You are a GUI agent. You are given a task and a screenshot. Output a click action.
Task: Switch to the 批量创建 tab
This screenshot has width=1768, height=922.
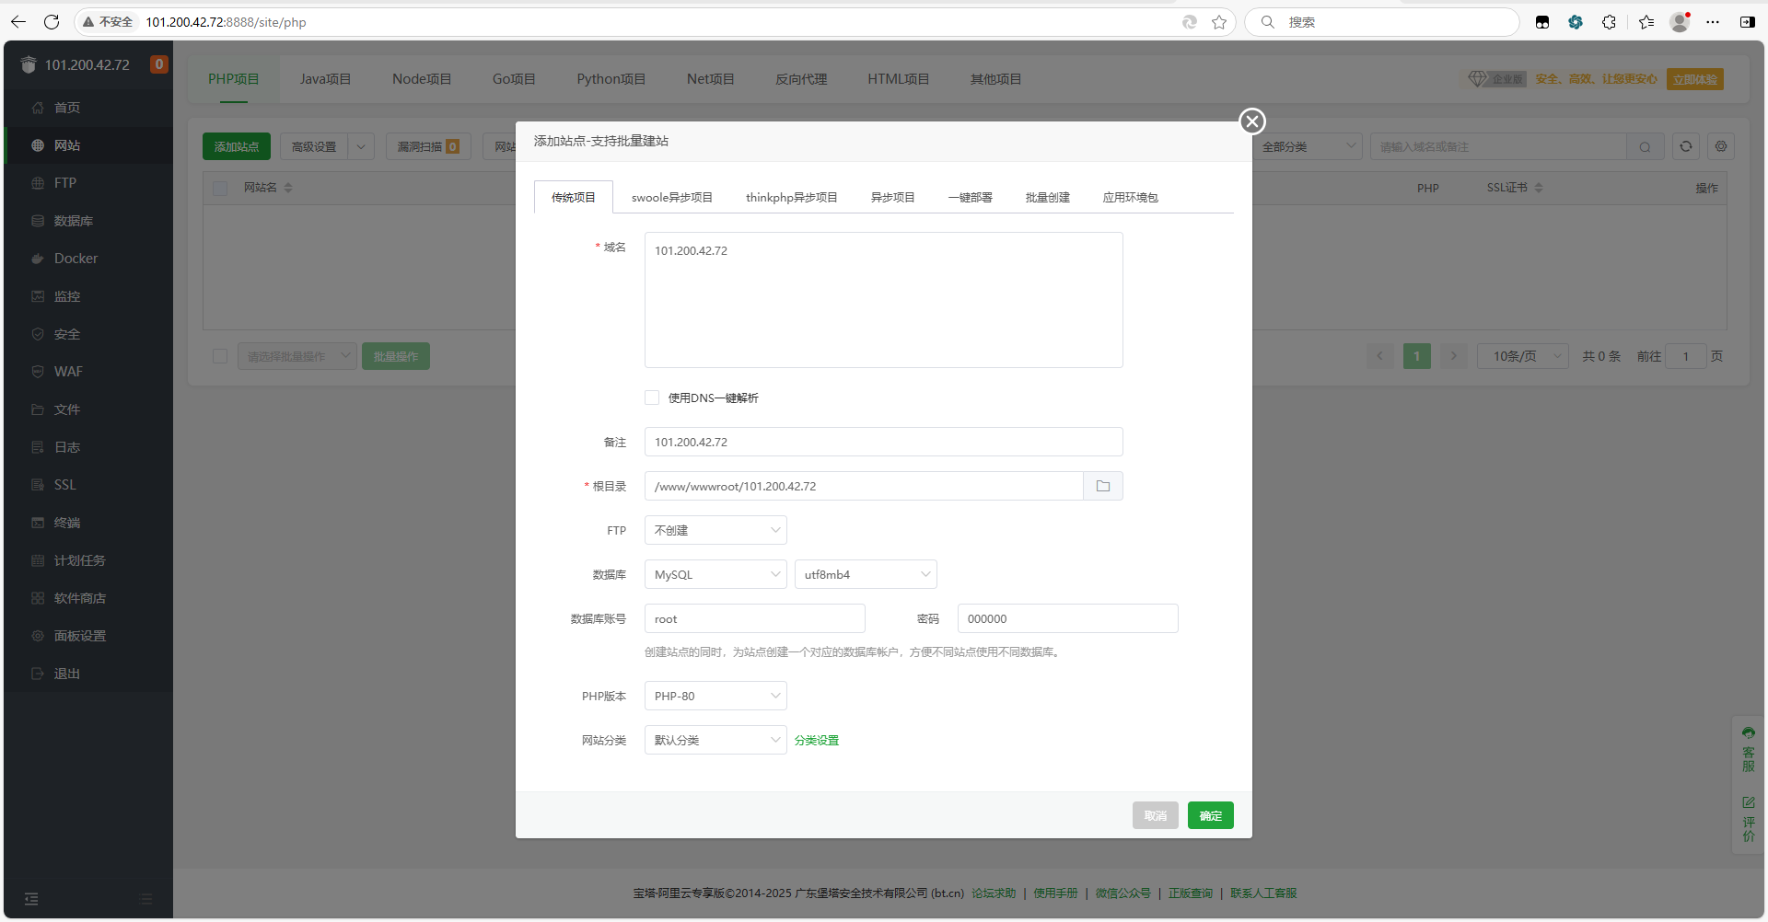(1047, 198)
